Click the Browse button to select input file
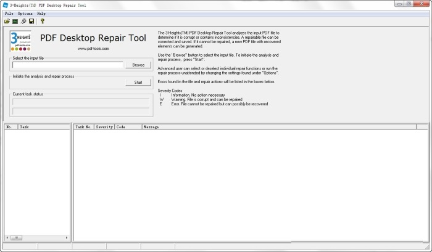 click(138, 65)
